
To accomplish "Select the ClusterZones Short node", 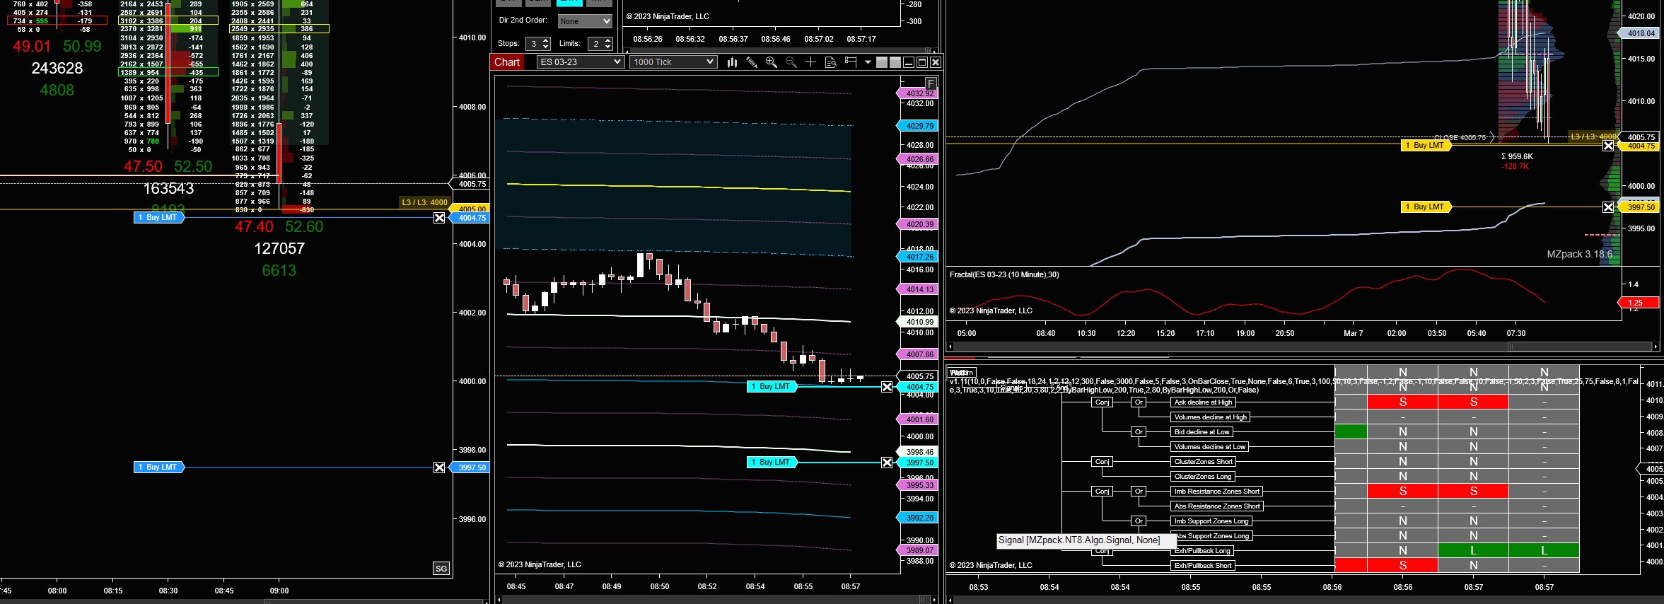I will click(x=1204, y=462).
